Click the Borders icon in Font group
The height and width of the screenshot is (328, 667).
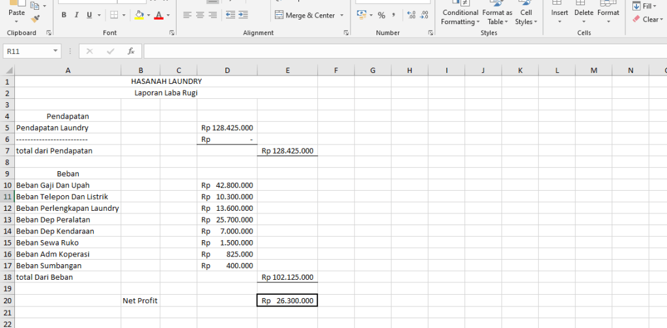[114, 15]
